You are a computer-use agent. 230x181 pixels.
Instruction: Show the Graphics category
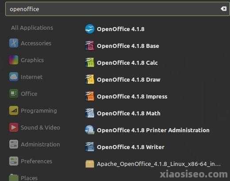27,60
